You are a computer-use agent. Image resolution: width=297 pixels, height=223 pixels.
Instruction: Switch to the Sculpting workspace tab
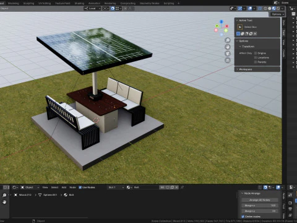coord(28,3)
